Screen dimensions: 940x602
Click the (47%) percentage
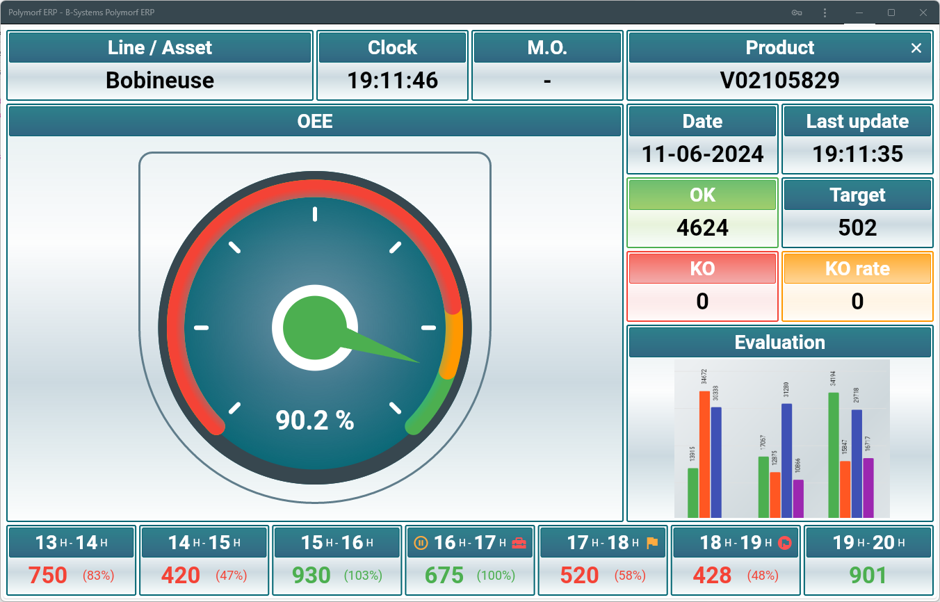click(231, 576)
